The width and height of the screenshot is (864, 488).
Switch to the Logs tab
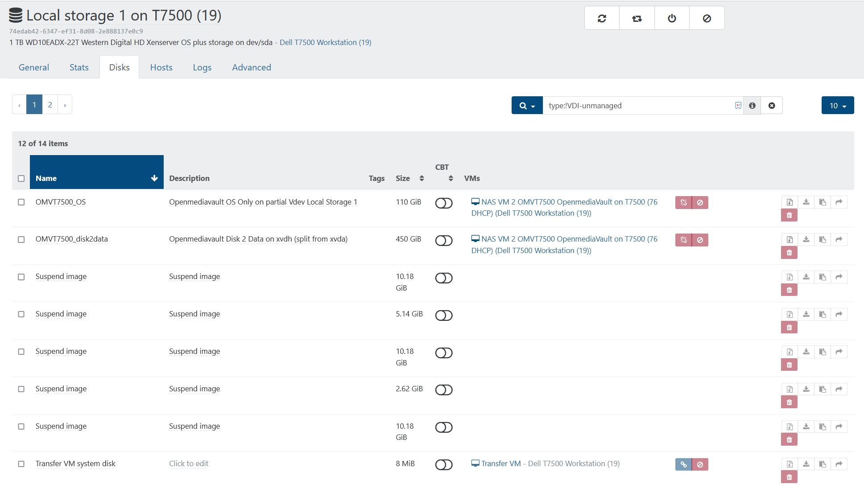[x=202, y=67]
